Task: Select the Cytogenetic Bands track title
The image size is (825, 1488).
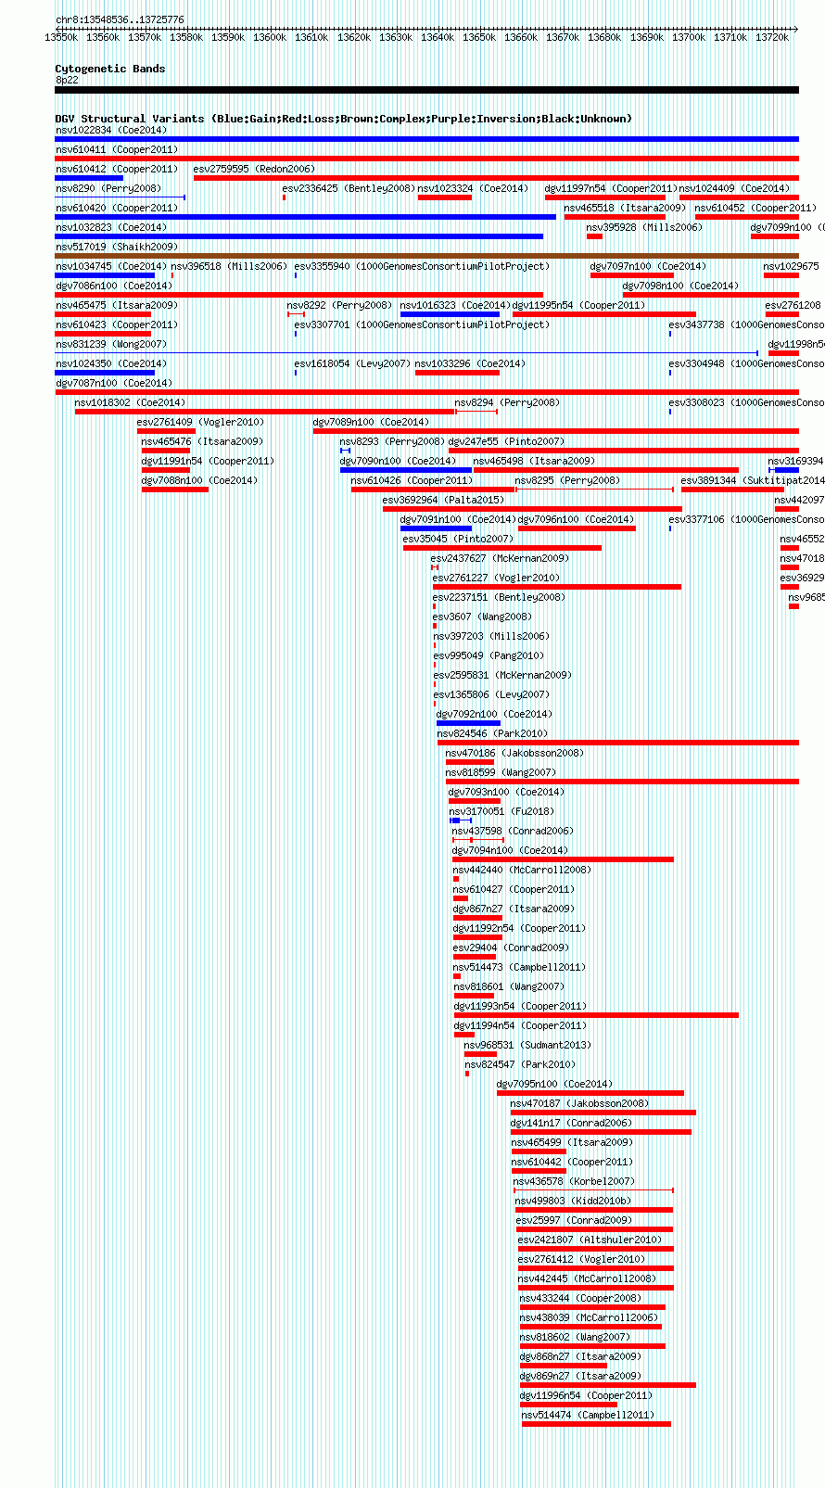Action: 110,69
